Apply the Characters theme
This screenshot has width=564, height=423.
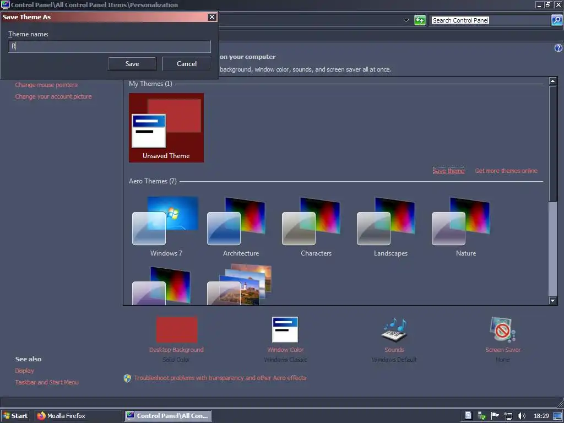[316, 226]
